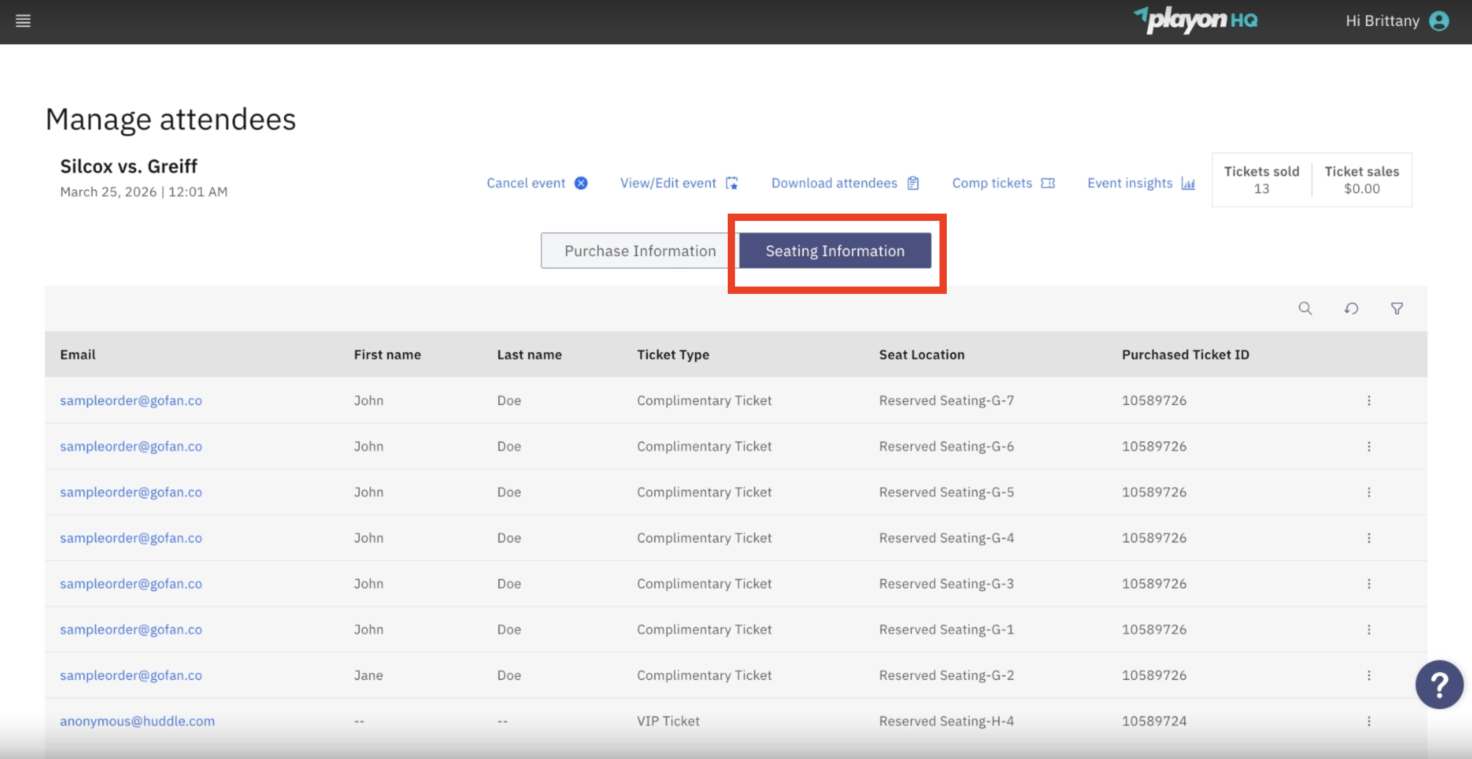Open row options for Reserved Seating-G-3
The image size is (1472, 759).
coord(1369,584)
